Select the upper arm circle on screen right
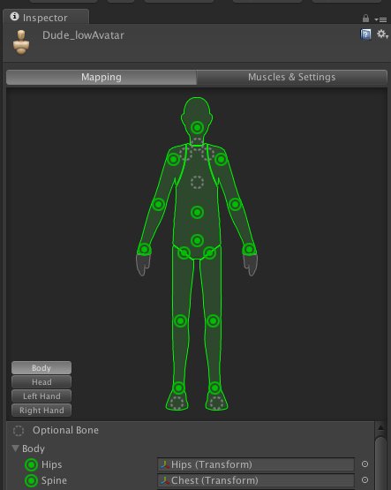Viewport: 391px width, 490px height. click(x=221, y=160)
